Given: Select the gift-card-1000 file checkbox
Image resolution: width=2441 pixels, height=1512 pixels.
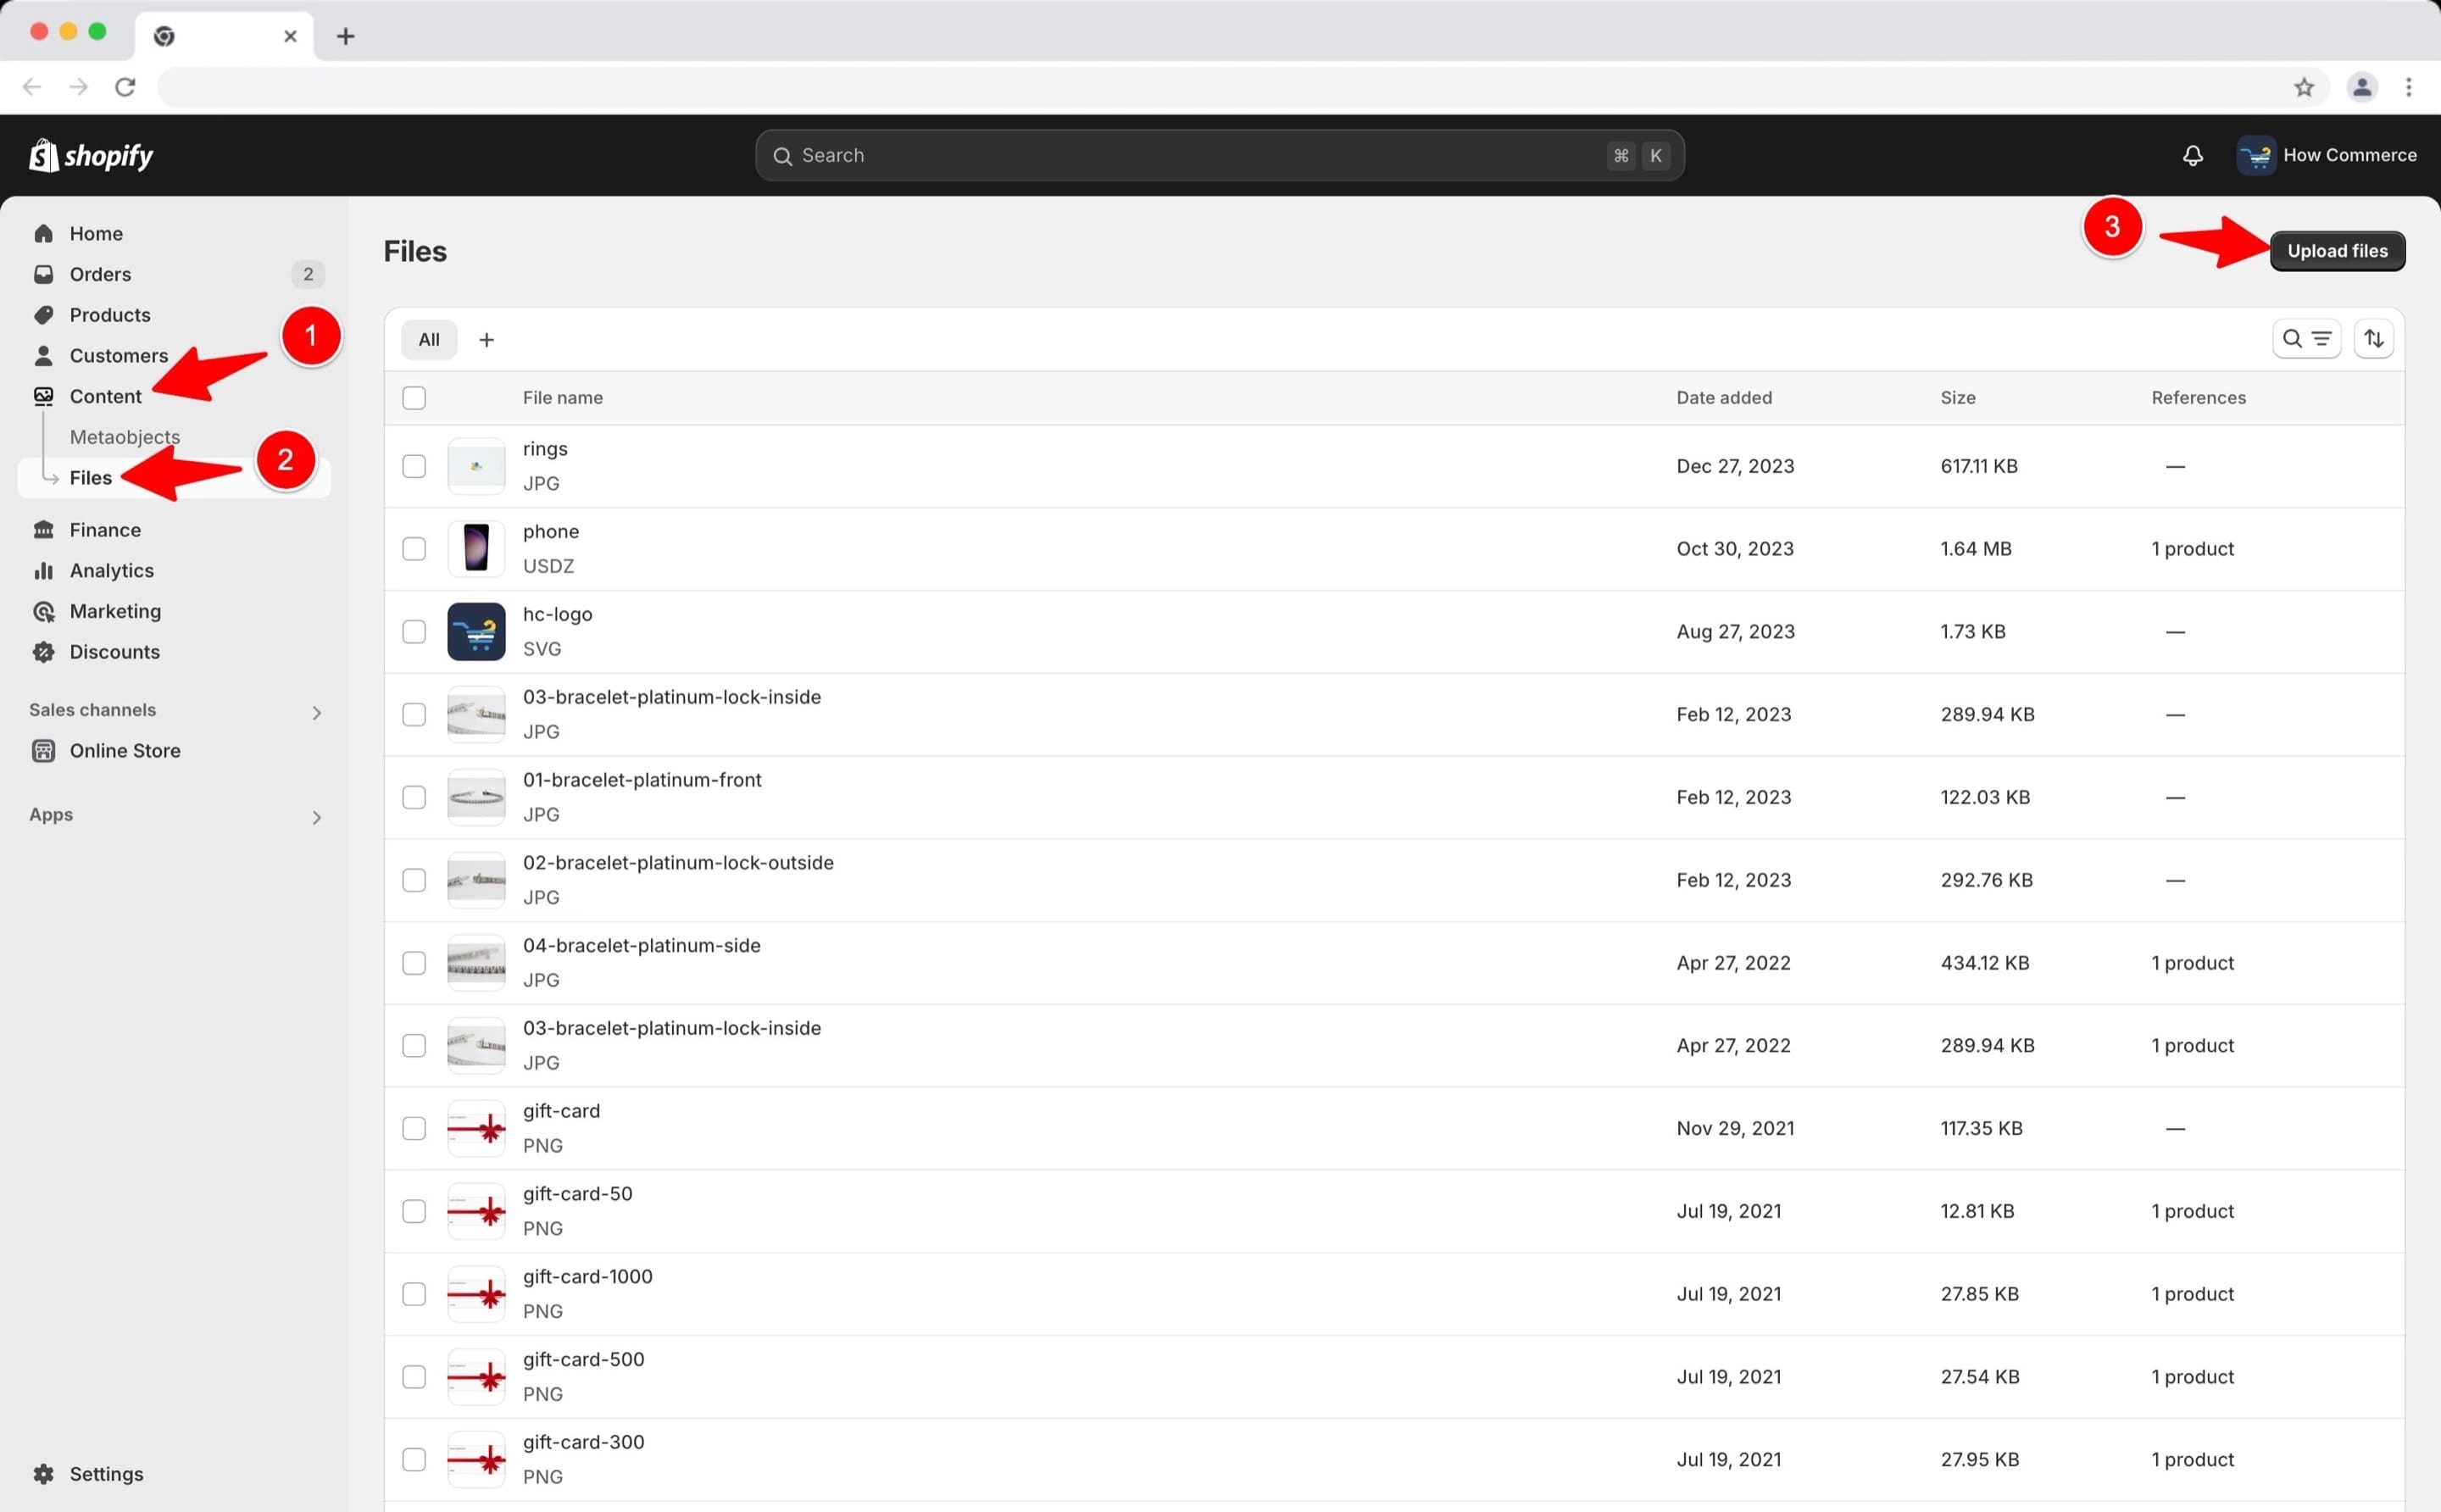Looking at the screenshot, I should pyautogui.click(x=414, y=1294).
